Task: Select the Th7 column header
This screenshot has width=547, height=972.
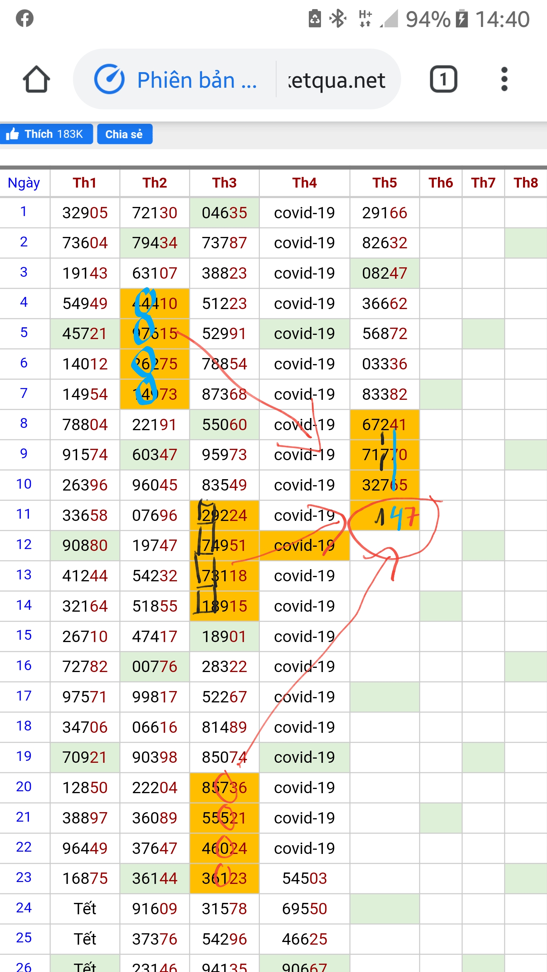Action: point(484,183)
